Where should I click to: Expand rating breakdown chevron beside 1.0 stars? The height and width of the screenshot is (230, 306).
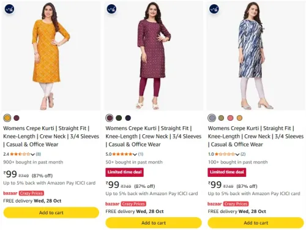pos(237,154)
